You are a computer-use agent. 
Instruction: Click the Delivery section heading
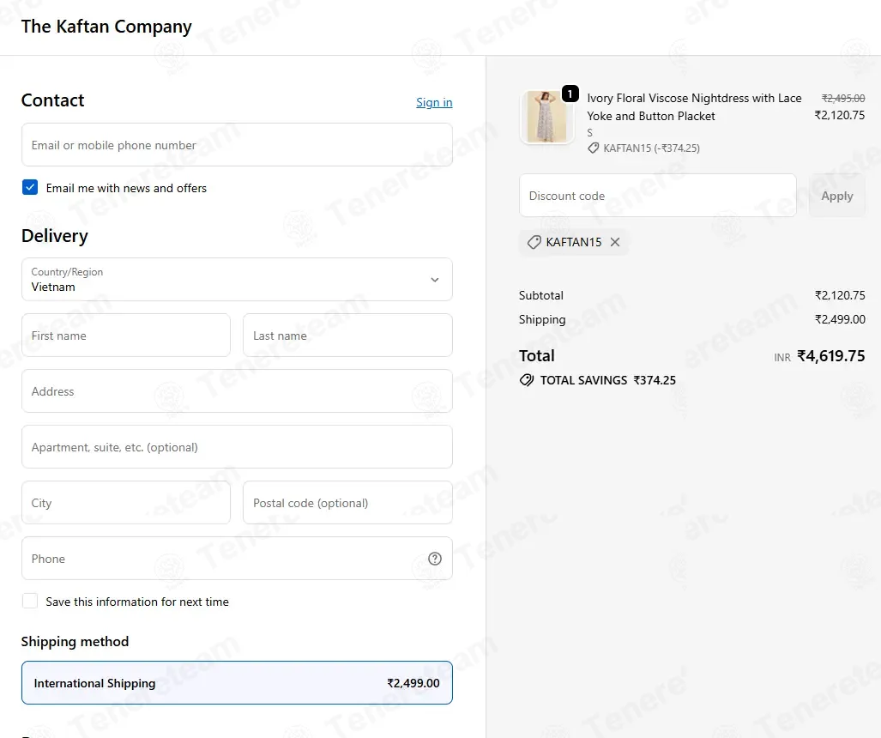tap(55, 235)
